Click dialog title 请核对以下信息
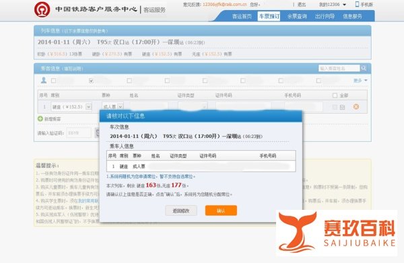 click(125, 116)
